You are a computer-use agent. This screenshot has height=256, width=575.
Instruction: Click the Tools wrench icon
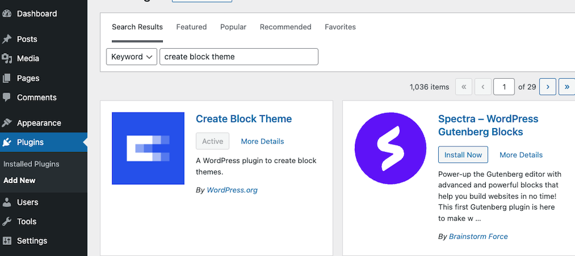(x=6, y=222)
